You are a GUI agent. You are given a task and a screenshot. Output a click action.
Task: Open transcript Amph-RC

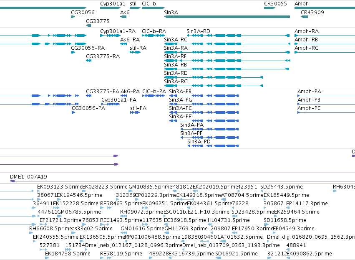click(x=306, y=48)
